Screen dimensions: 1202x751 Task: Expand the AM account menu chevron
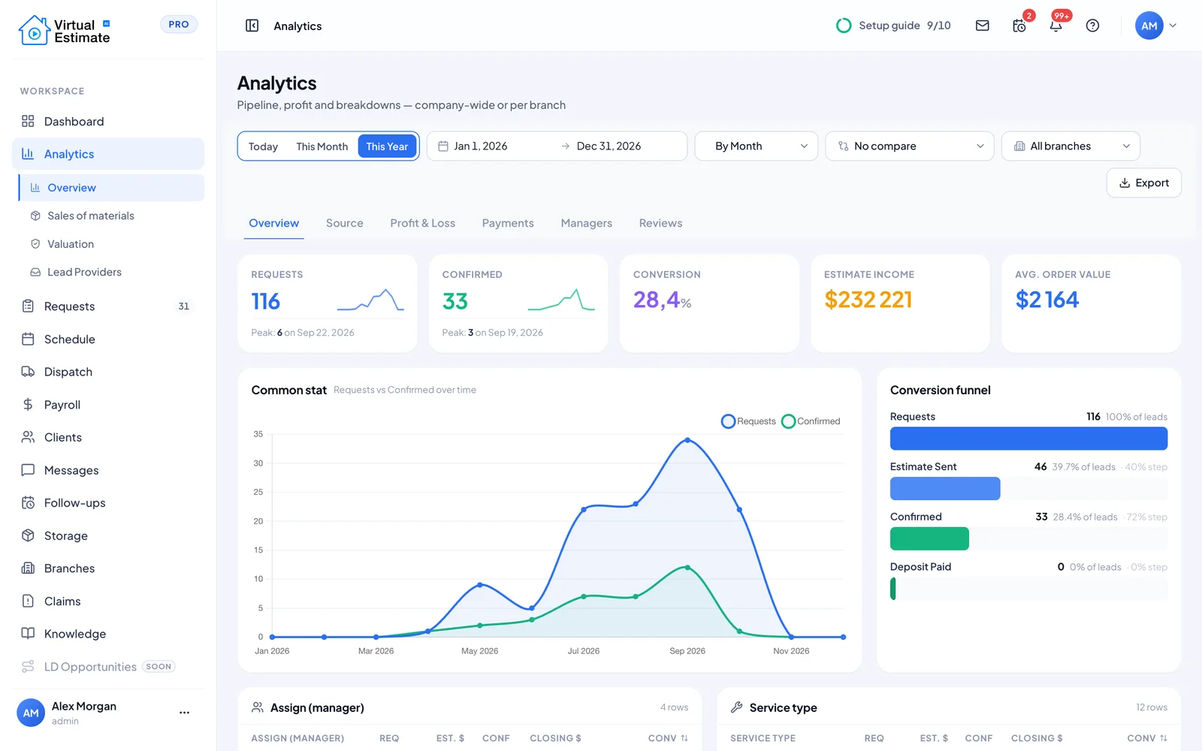coord(1173,26)
